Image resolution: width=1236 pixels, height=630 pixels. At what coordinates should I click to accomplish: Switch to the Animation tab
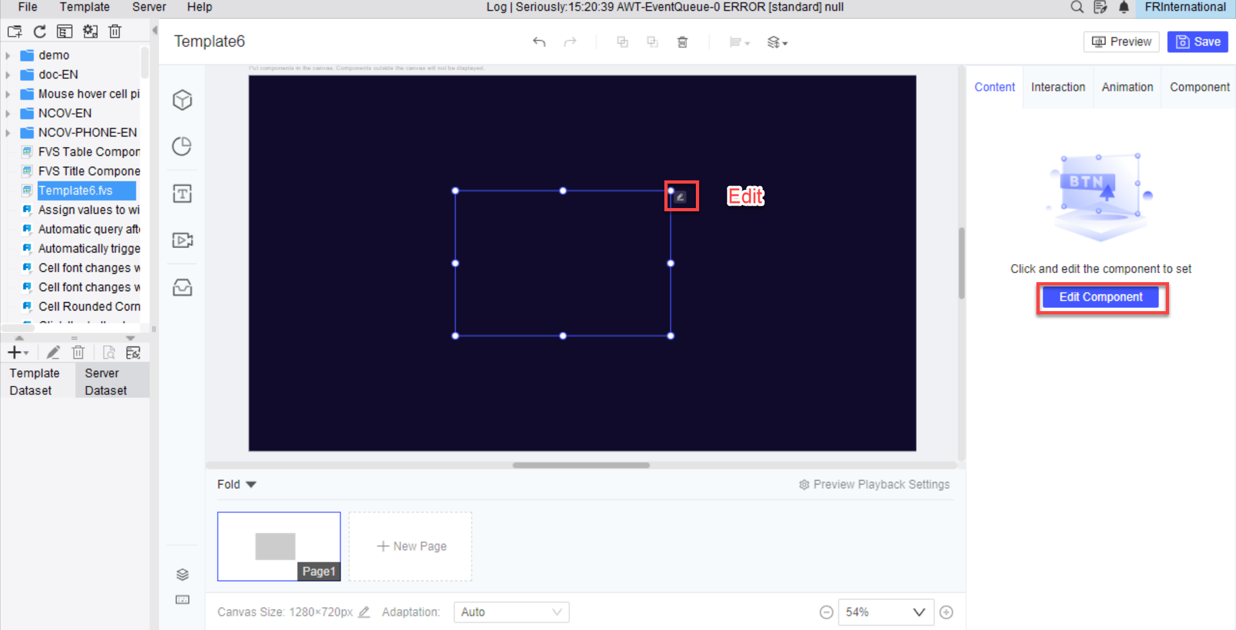(1127, 87)
